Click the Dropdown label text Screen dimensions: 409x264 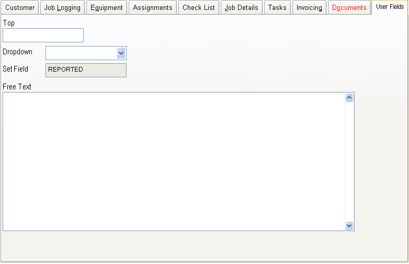[17, 52]
